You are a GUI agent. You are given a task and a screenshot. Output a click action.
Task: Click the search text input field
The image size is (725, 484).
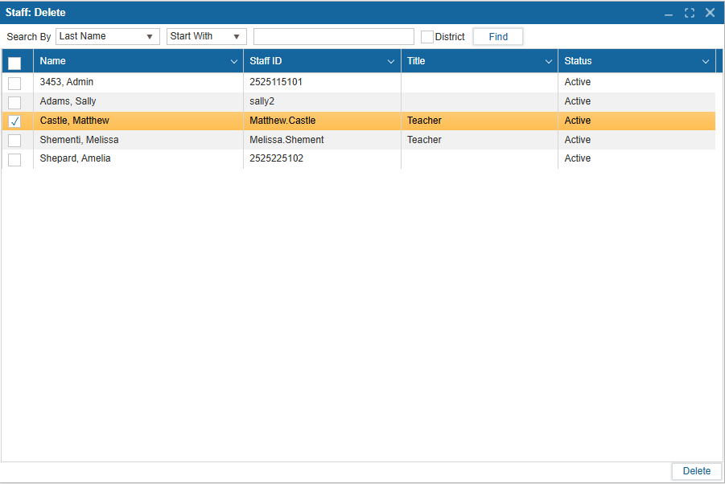click(333, 37)
